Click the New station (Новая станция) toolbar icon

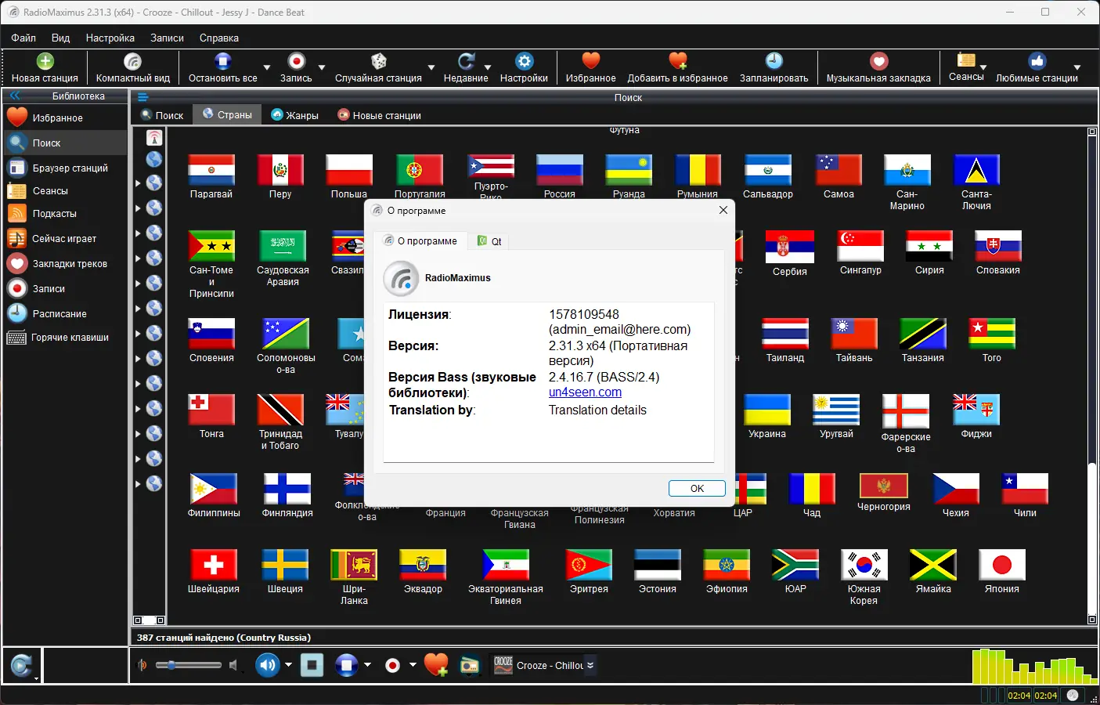point(45,61)
